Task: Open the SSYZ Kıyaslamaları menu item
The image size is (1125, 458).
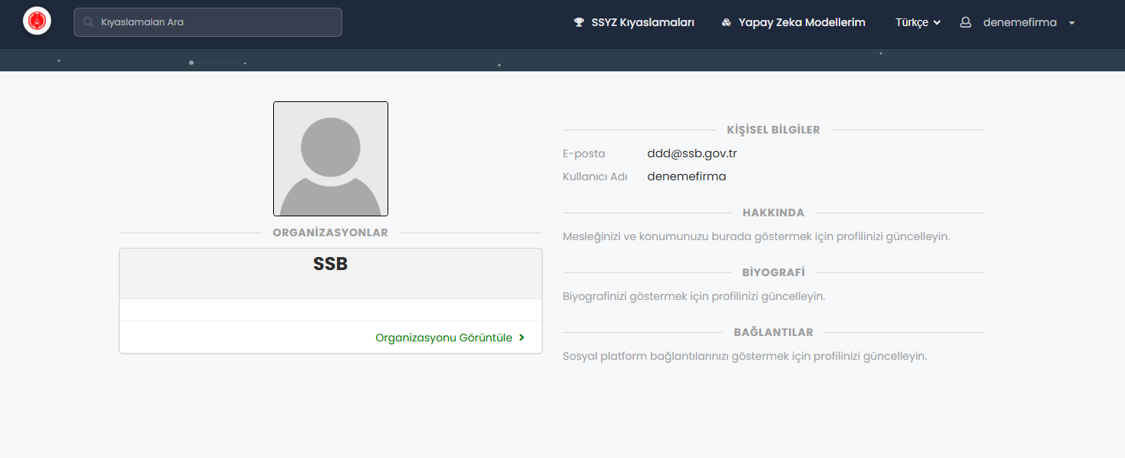Action: (x=642, y=23)
